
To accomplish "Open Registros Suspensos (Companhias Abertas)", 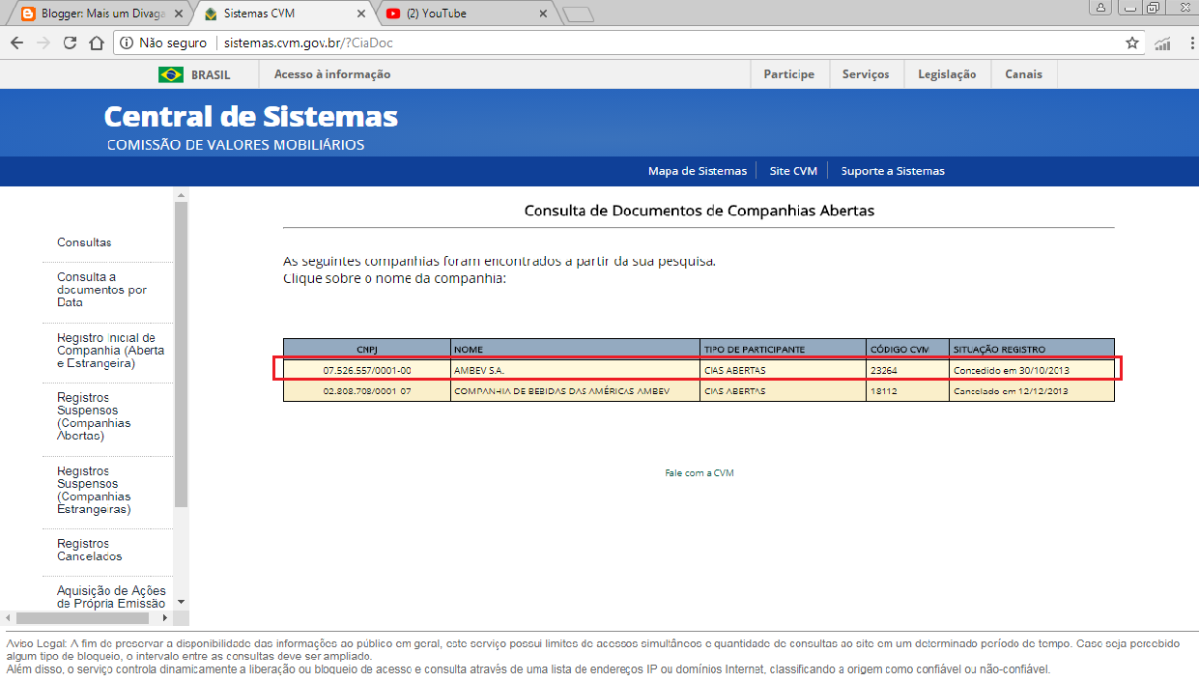I will tap(94, 416).
